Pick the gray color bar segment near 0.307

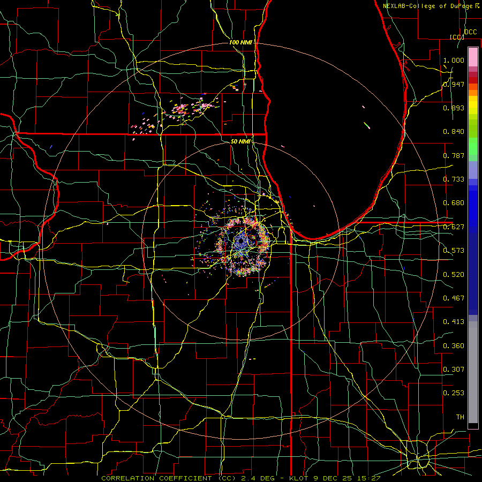click(x=473, y=372)
